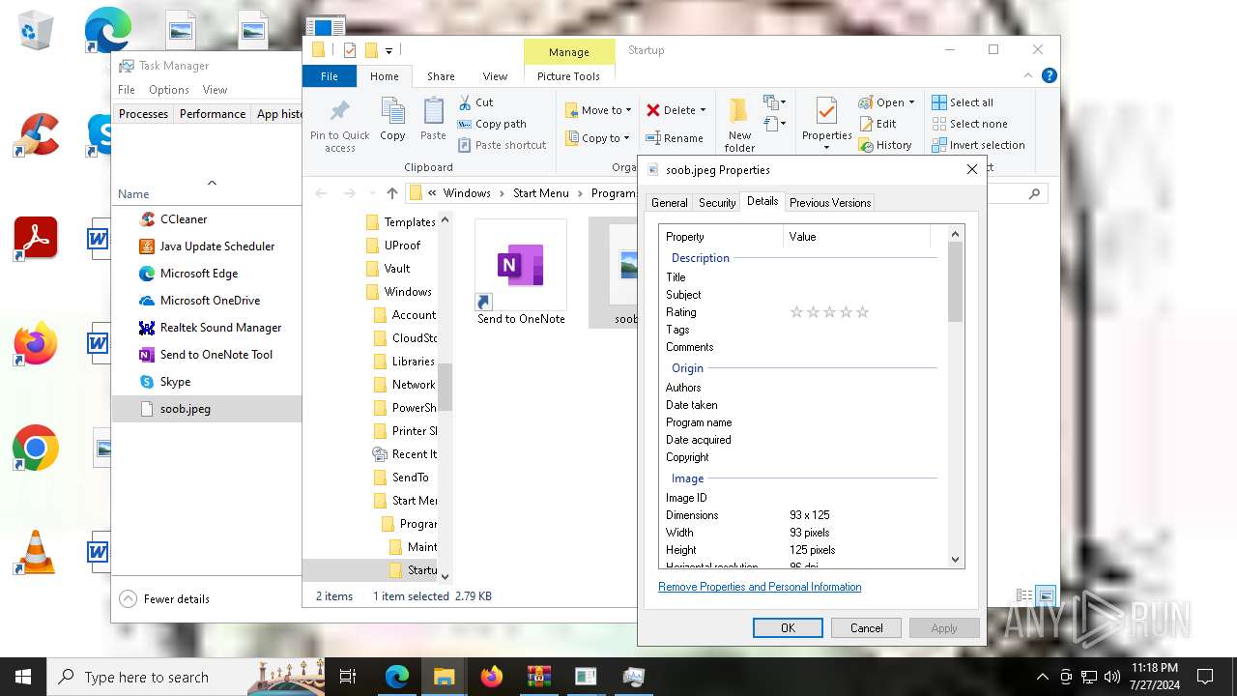Switch to General tab in Properties
1237x696 pixels.
(x=669, y=203)
